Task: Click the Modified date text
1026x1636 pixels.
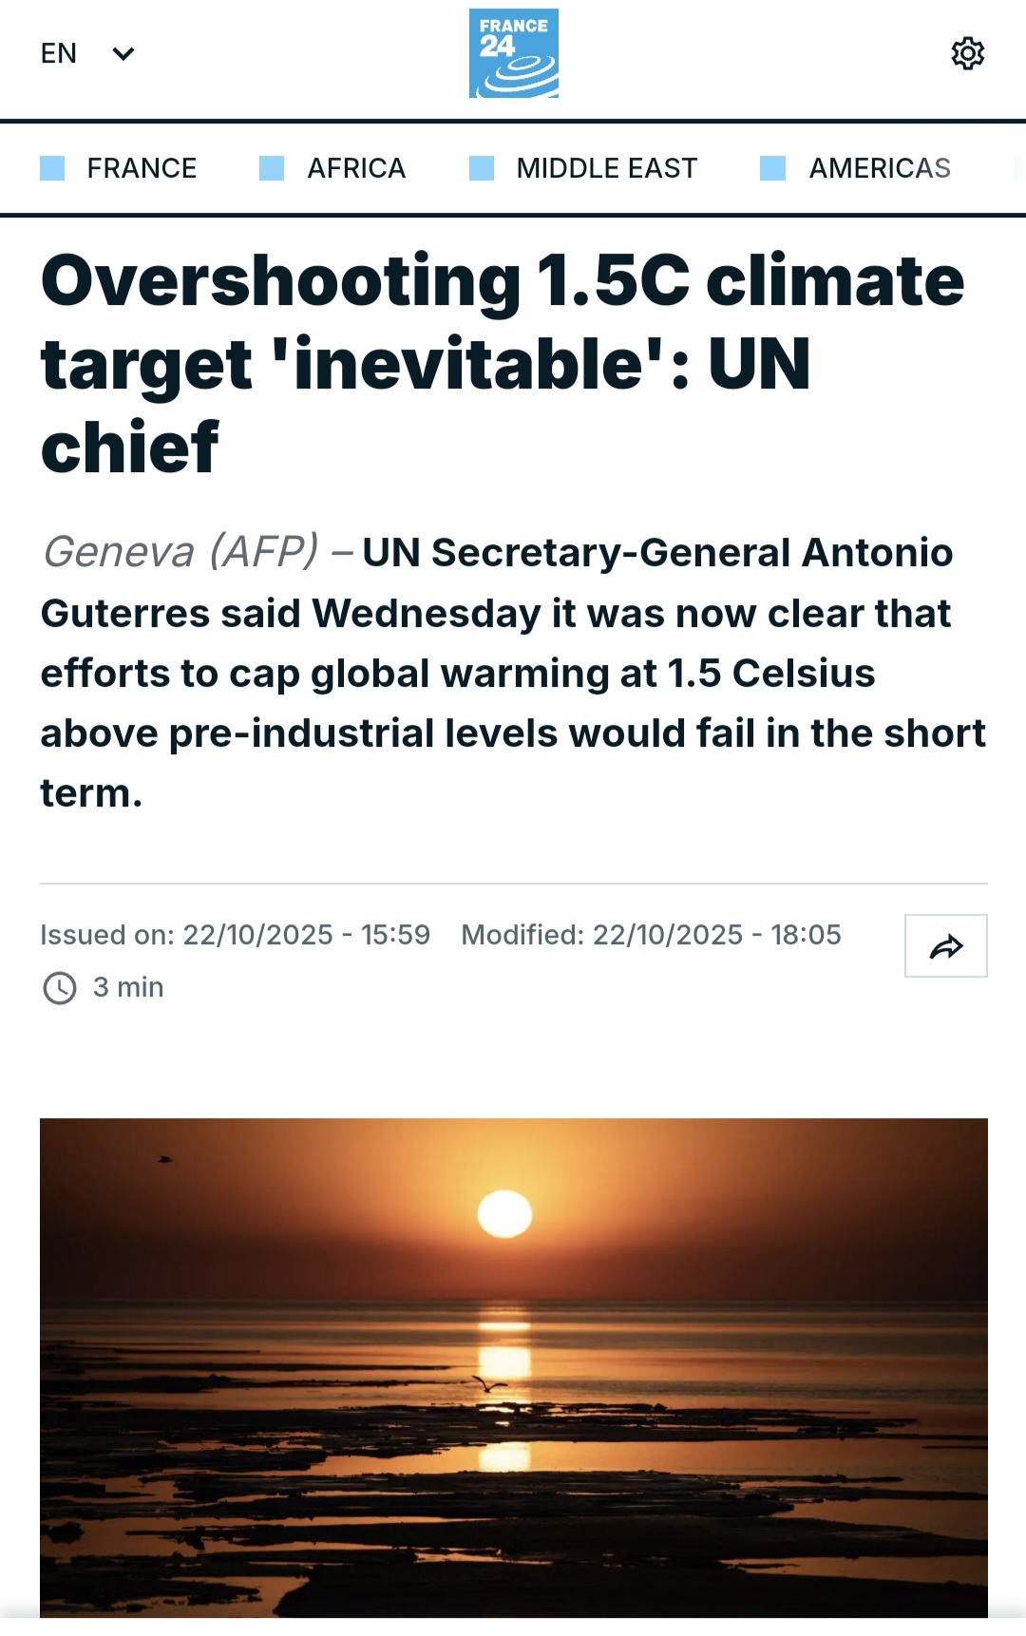Action: point(651,935)
